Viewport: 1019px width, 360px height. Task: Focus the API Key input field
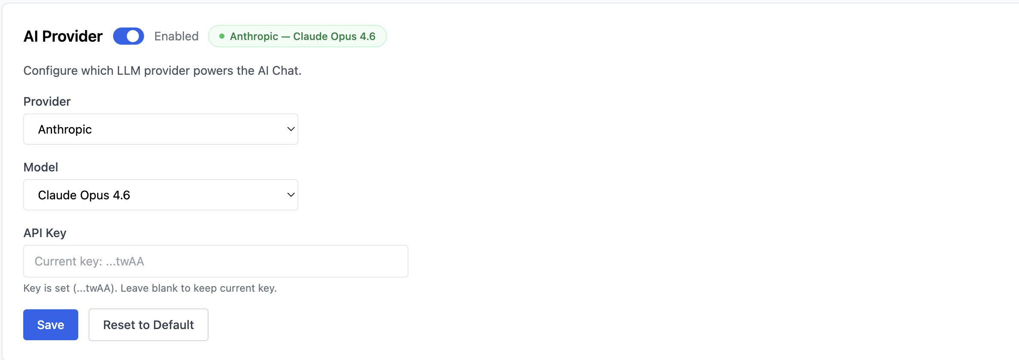tap(215, 261)
